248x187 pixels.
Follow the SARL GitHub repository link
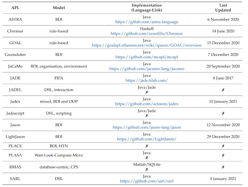click(x=147, y=181)
